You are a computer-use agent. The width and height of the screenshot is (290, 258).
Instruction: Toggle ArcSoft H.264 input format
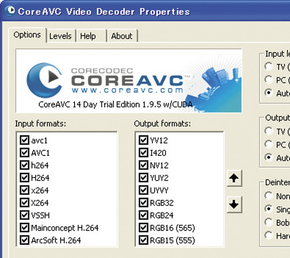(24, 240)
